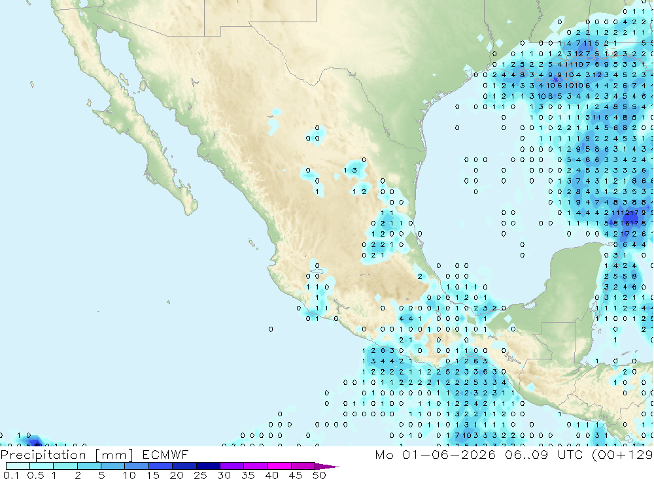Click the '06..09 UTC' time text
This screenshot has height=479, width=654.
coord(543,454)
